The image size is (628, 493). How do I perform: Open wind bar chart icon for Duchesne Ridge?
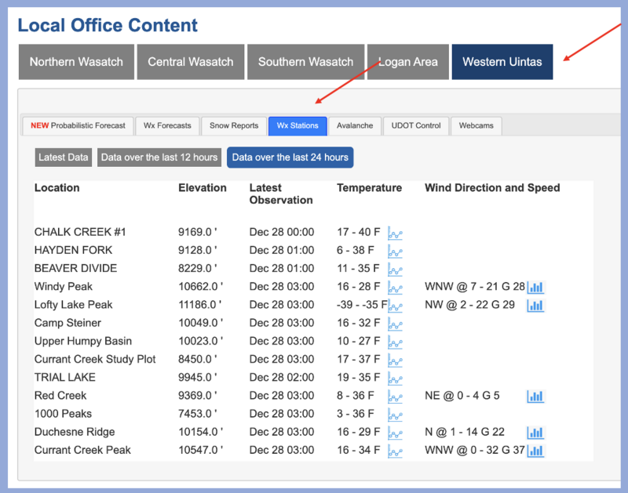535,433
